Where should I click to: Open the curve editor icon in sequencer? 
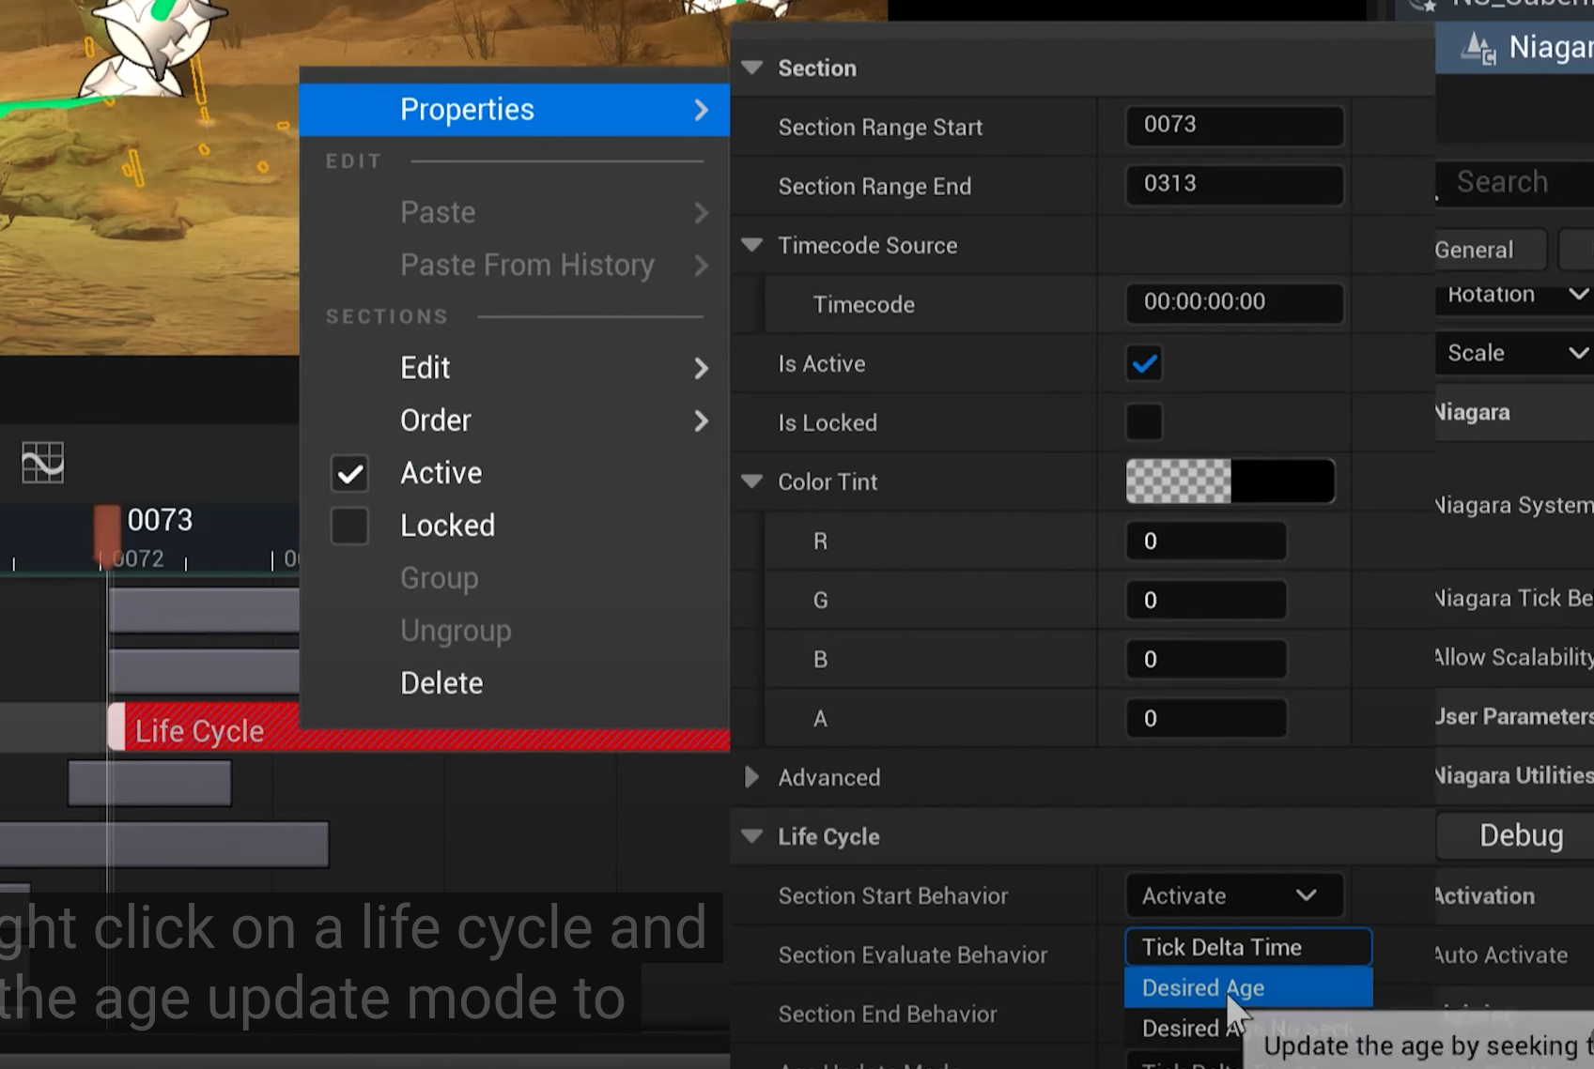pyautogui.click(x=42, y=463)
